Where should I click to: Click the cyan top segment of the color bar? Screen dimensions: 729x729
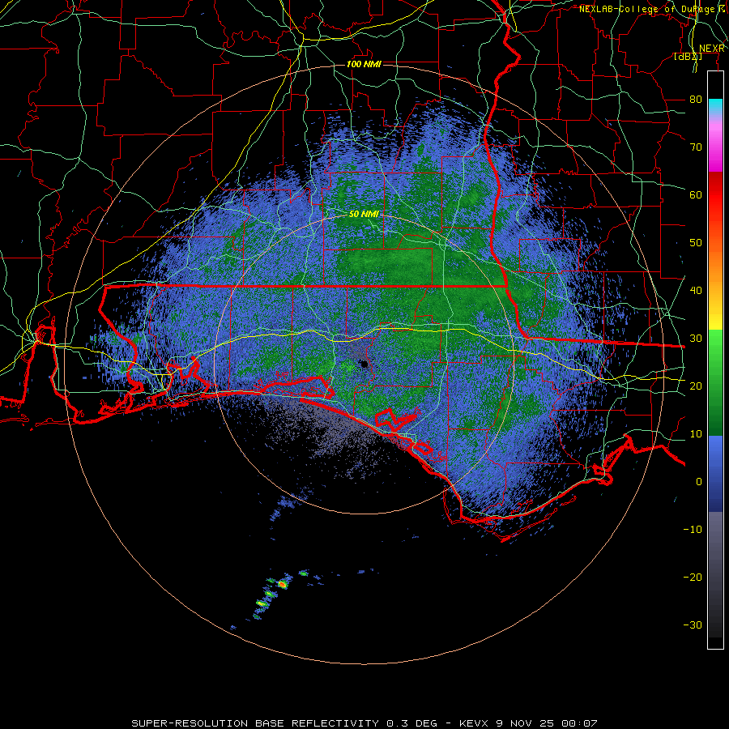(x=715, y=107)
